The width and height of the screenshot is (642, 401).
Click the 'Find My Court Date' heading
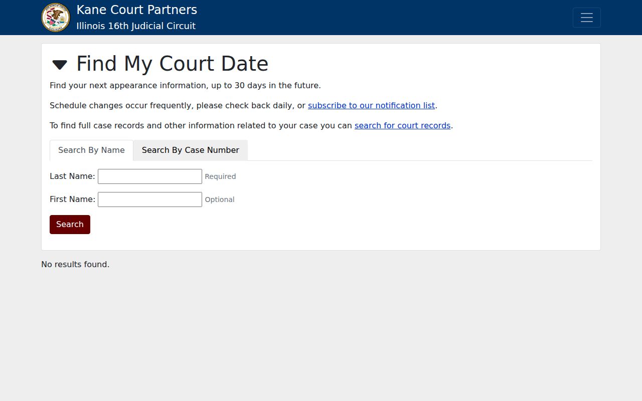pyautogui.click(x=172, y=64)
